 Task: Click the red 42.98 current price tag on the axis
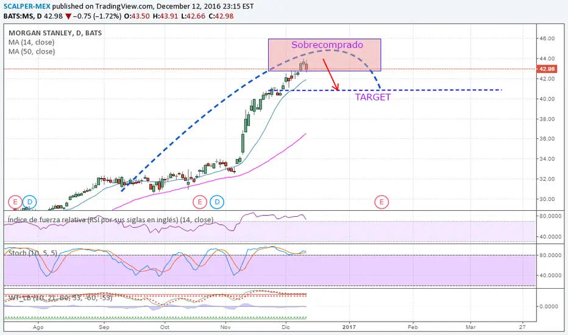pos(547,69)
